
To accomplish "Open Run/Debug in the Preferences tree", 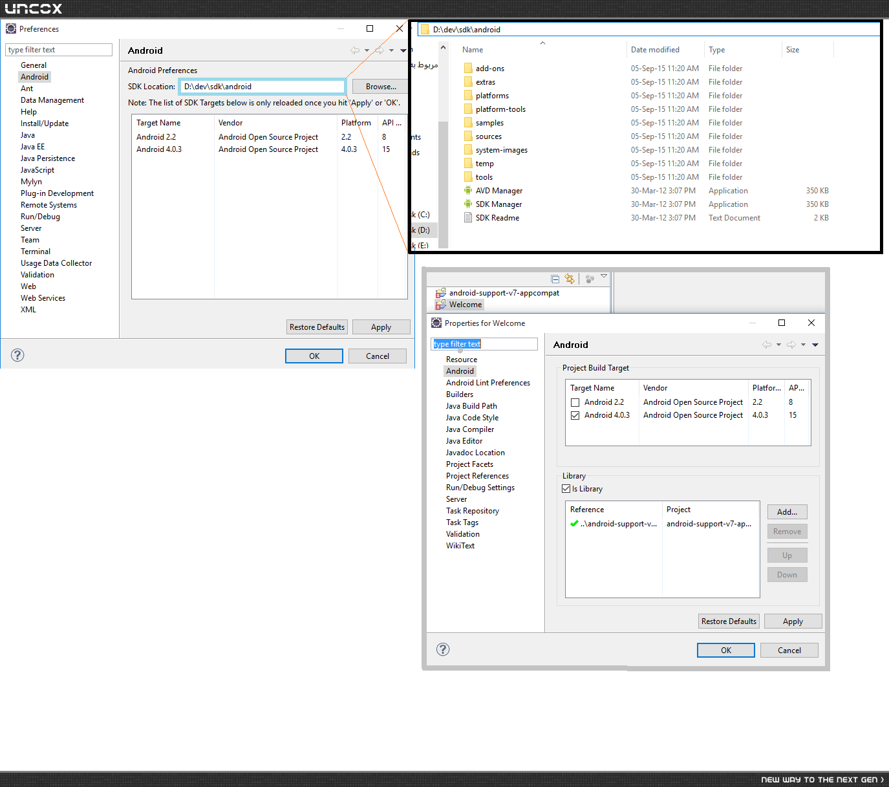I will point(40,217).
